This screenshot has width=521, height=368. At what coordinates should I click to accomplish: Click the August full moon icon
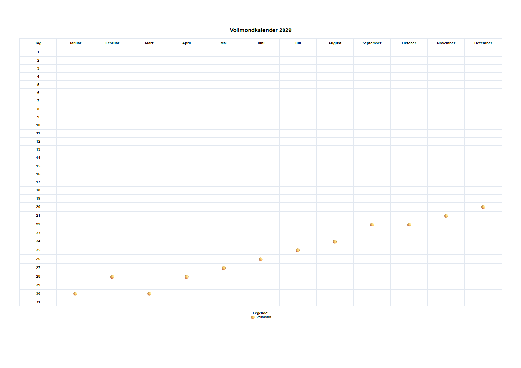pyautogui.click(x=335, y=242)
